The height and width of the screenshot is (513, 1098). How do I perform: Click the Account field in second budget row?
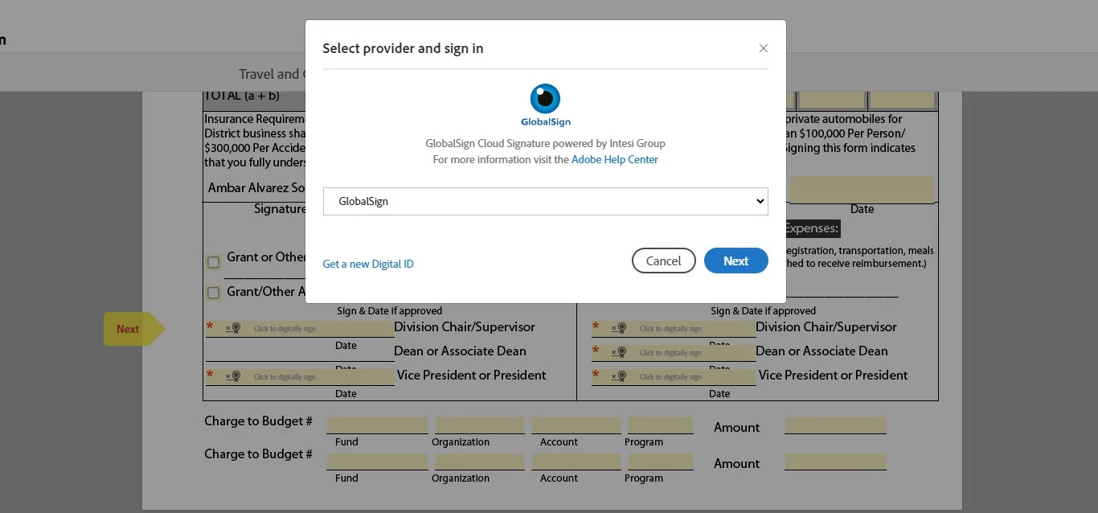[x=576, y=462]
